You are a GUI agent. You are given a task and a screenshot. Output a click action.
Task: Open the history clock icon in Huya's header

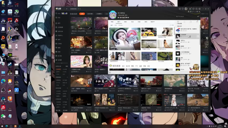tap(180, 9)
